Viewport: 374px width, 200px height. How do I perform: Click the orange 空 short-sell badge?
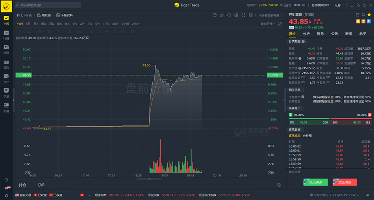pos(363,22)
